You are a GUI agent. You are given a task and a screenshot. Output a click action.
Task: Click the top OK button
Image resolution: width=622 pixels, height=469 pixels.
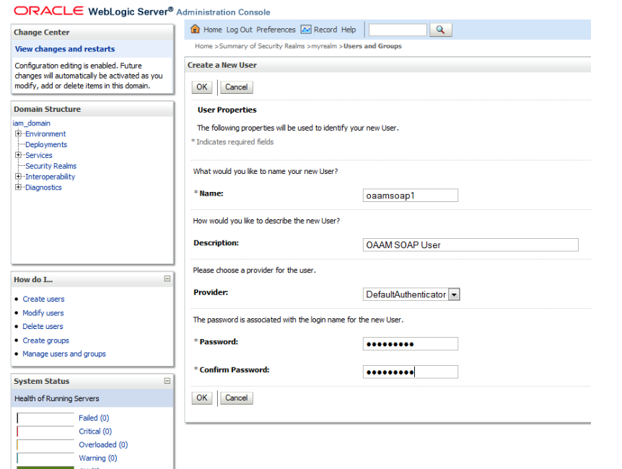pos(202,87)
